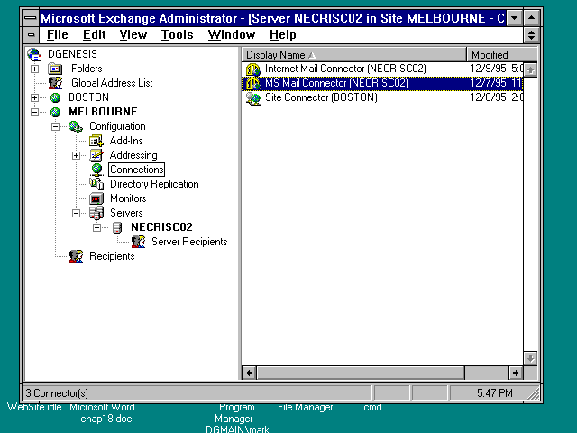Click the Global Address List people icon
The height and width of the screenshot is (433, 577).
click(55, 83)
